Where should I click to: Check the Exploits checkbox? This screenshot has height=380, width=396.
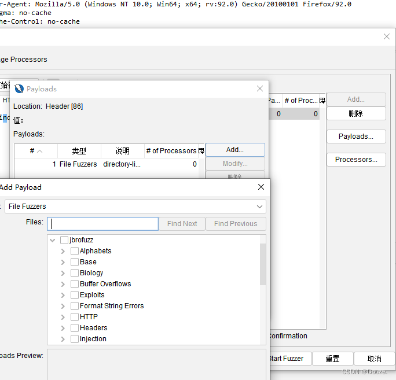click(75, 295)
